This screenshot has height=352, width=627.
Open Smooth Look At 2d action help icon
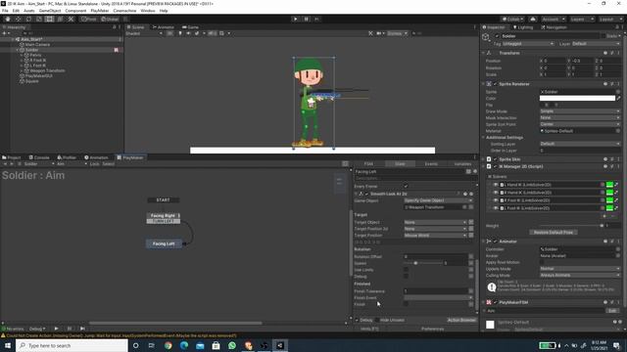point(465,194)
